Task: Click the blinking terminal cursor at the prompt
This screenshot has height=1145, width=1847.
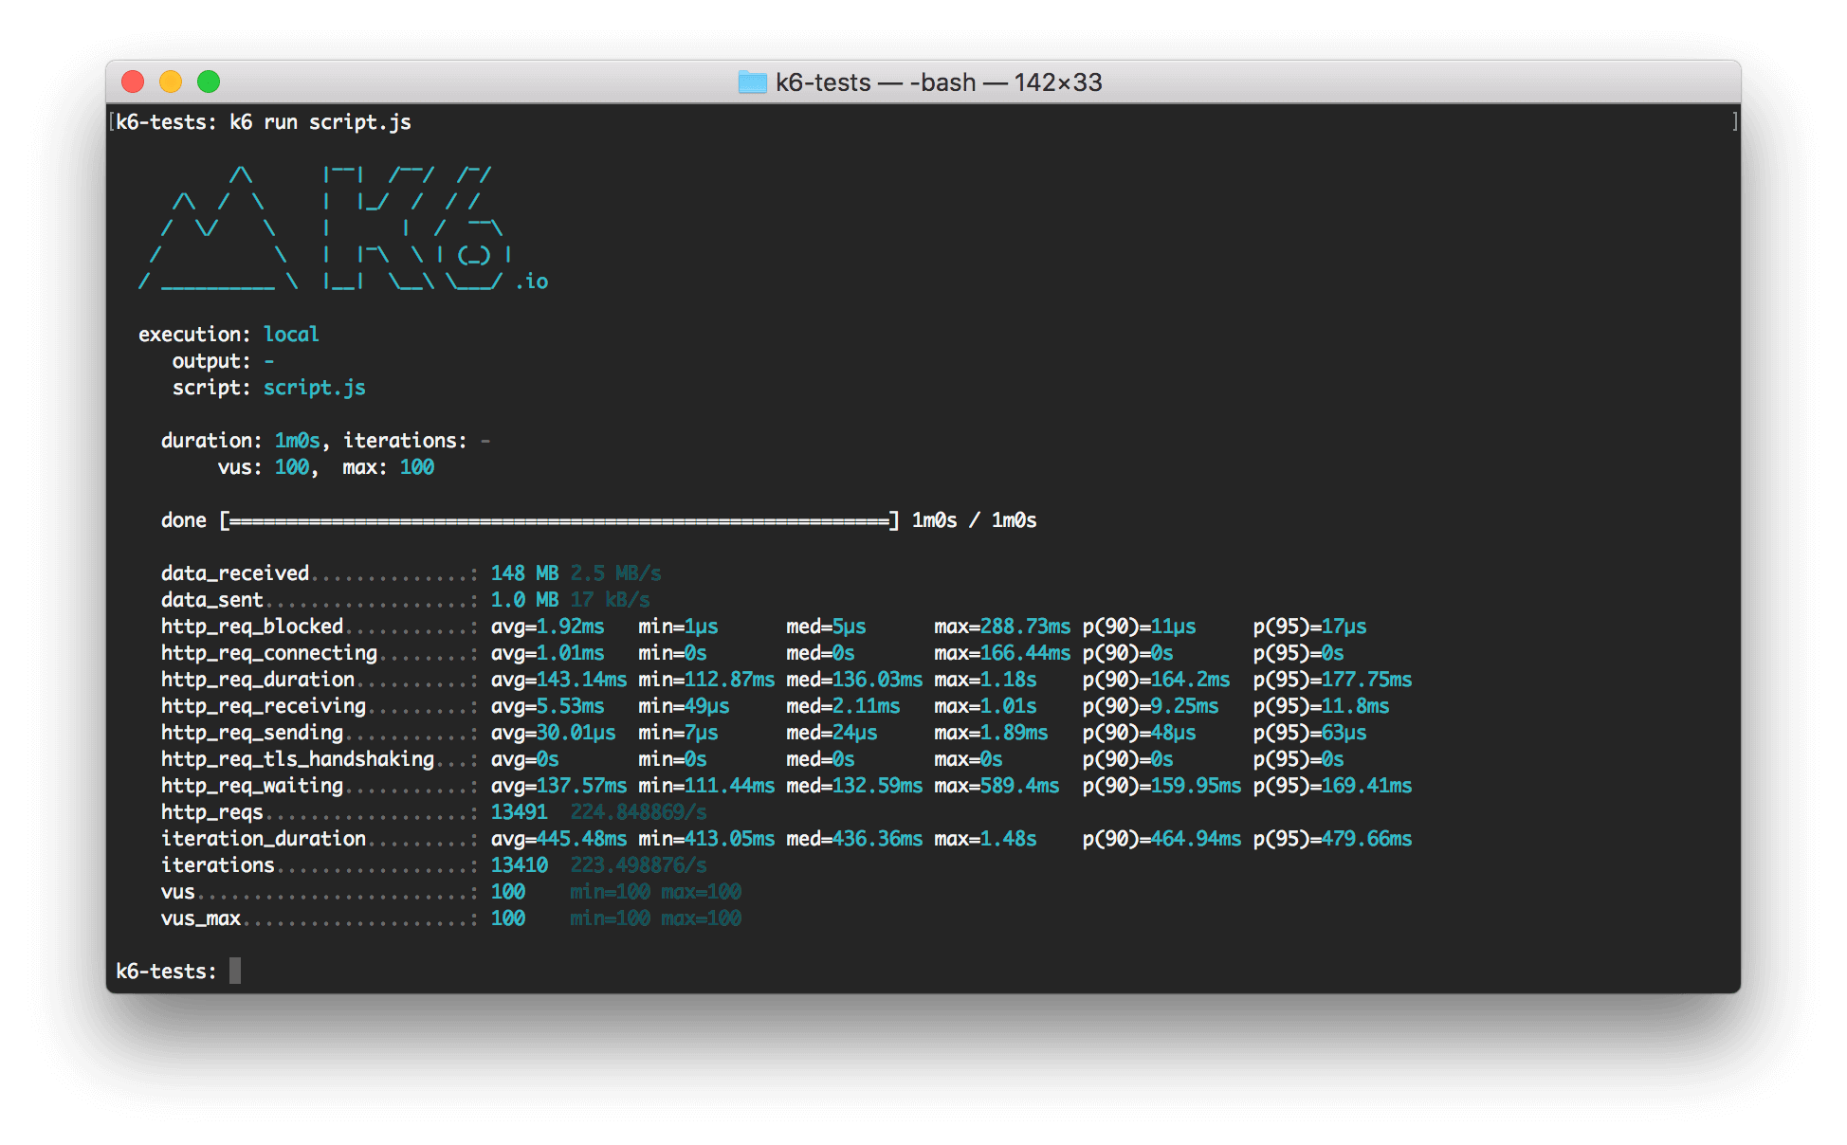Action: [234, 970]
